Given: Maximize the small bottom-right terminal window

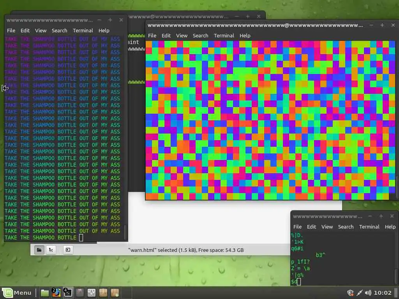Looking at the screenshot, I should (381, 216).
